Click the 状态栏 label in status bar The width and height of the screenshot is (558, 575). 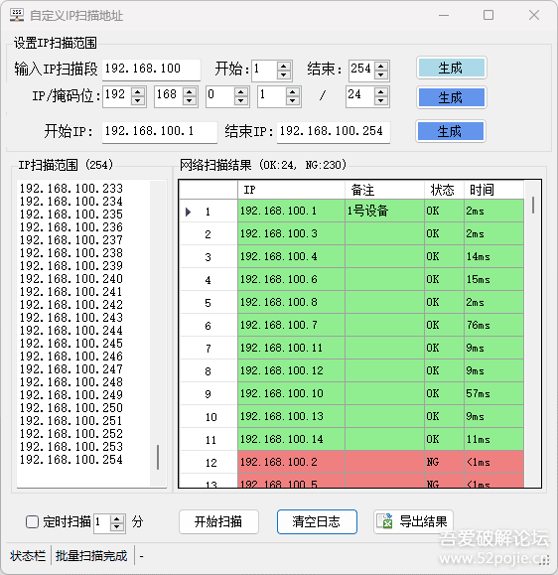28,556
